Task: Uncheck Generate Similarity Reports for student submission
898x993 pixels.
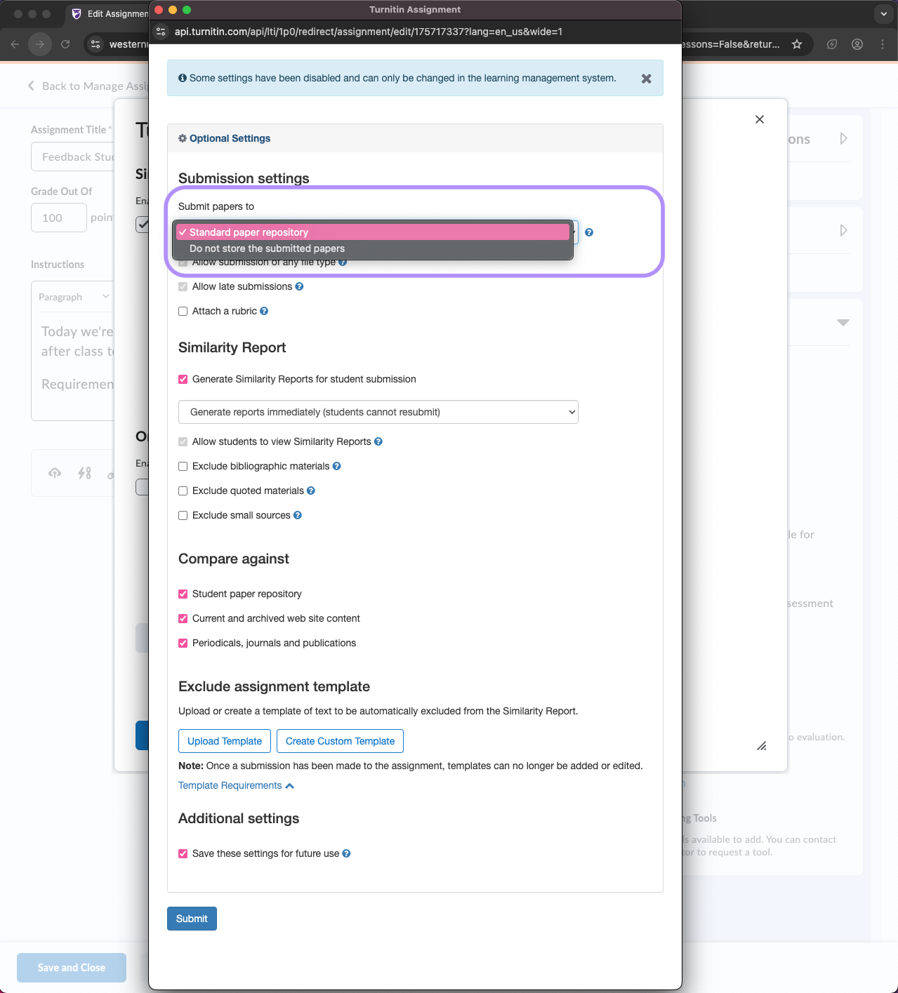Action: [x=183, y=379]
